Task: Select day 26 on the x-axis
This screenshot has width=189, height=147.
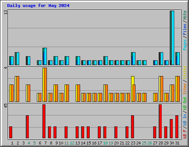Action: pyautogui.click(x=150, y=143)
